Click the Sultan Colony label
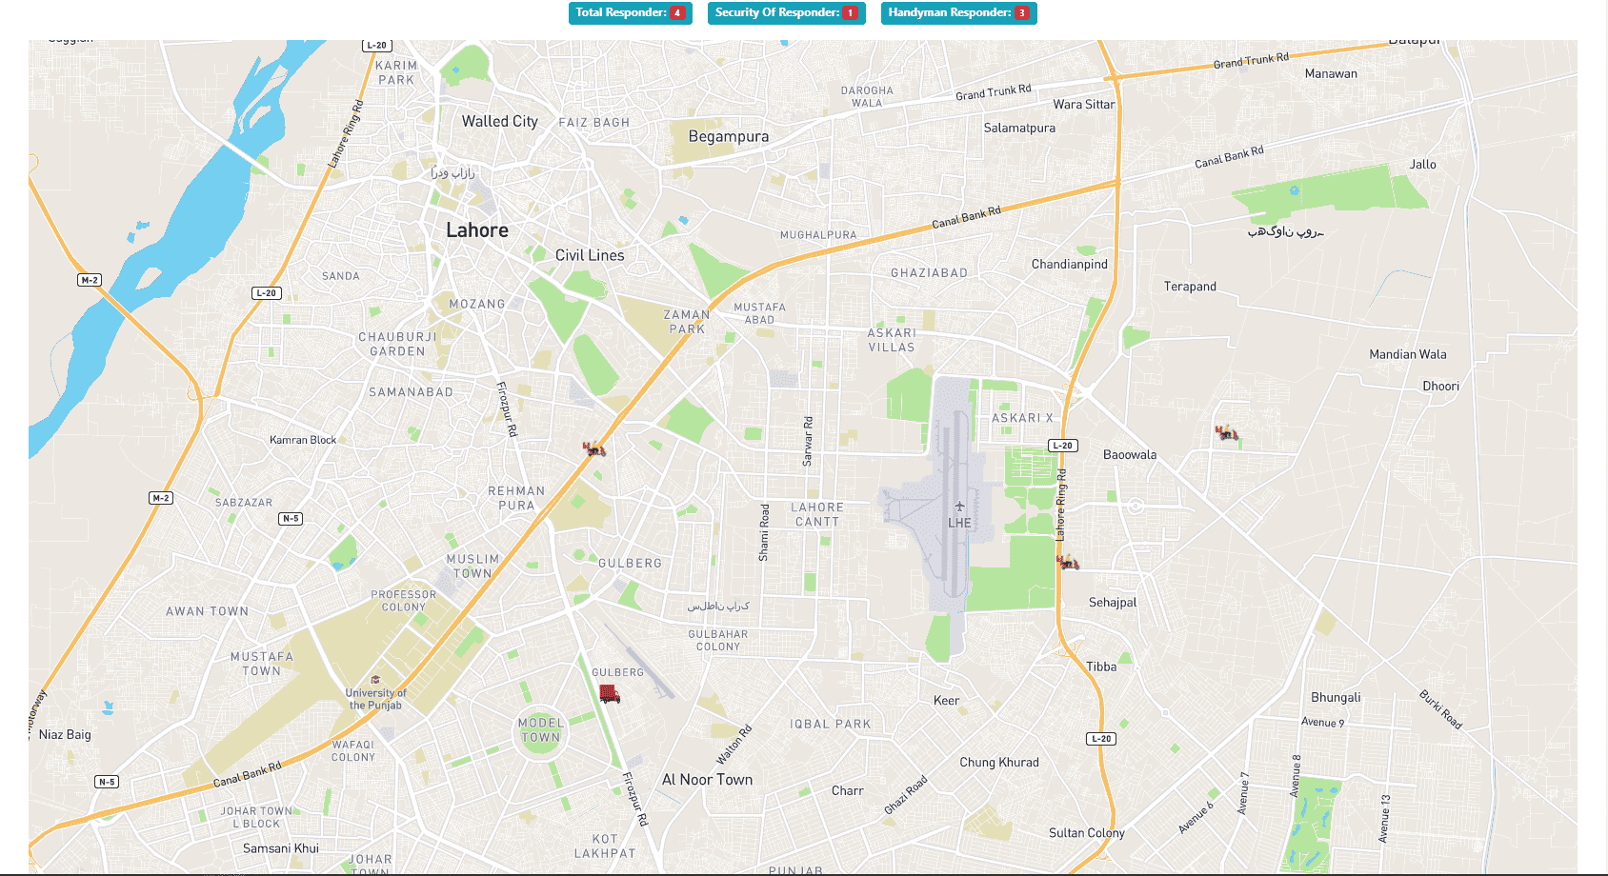Screen dimensions: 1608x876 pyautogui.click(x=1087, y=833)
